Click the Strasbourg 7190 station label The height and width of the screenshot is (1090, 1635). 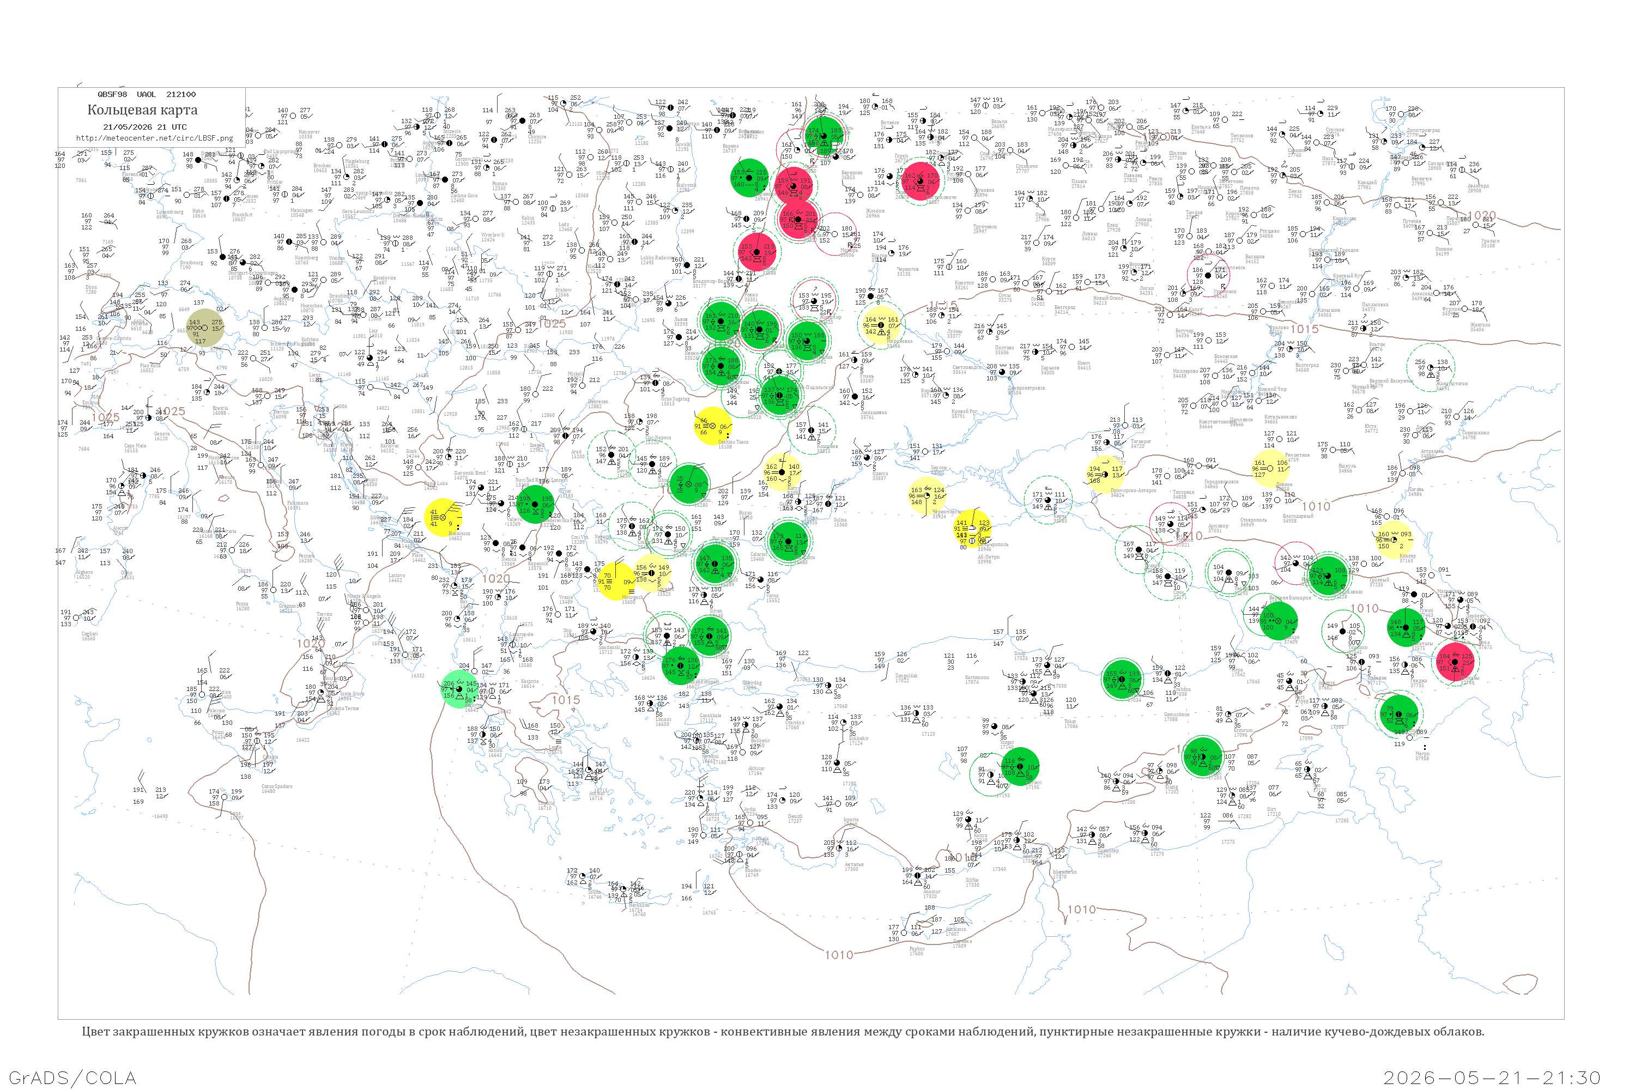[191, 265]
